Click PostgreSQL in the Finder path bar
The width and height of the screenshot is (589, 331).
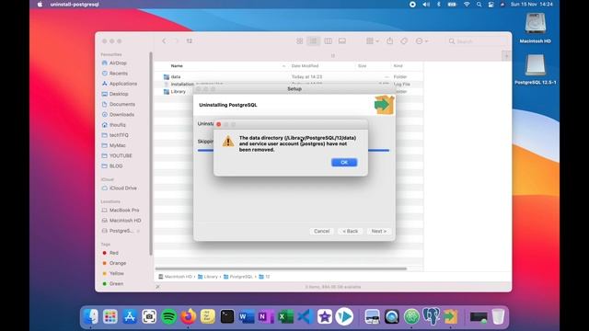click(238, 277)
